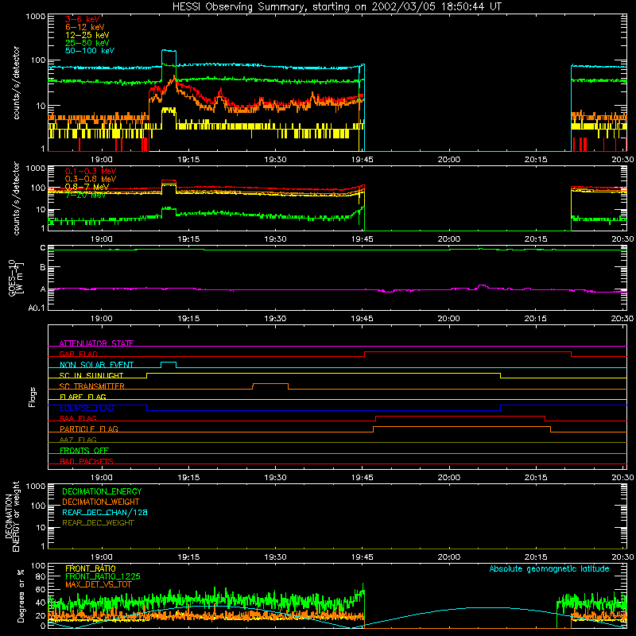
Task: Select the BAD_PACKETS flag label
Action: 87,461
